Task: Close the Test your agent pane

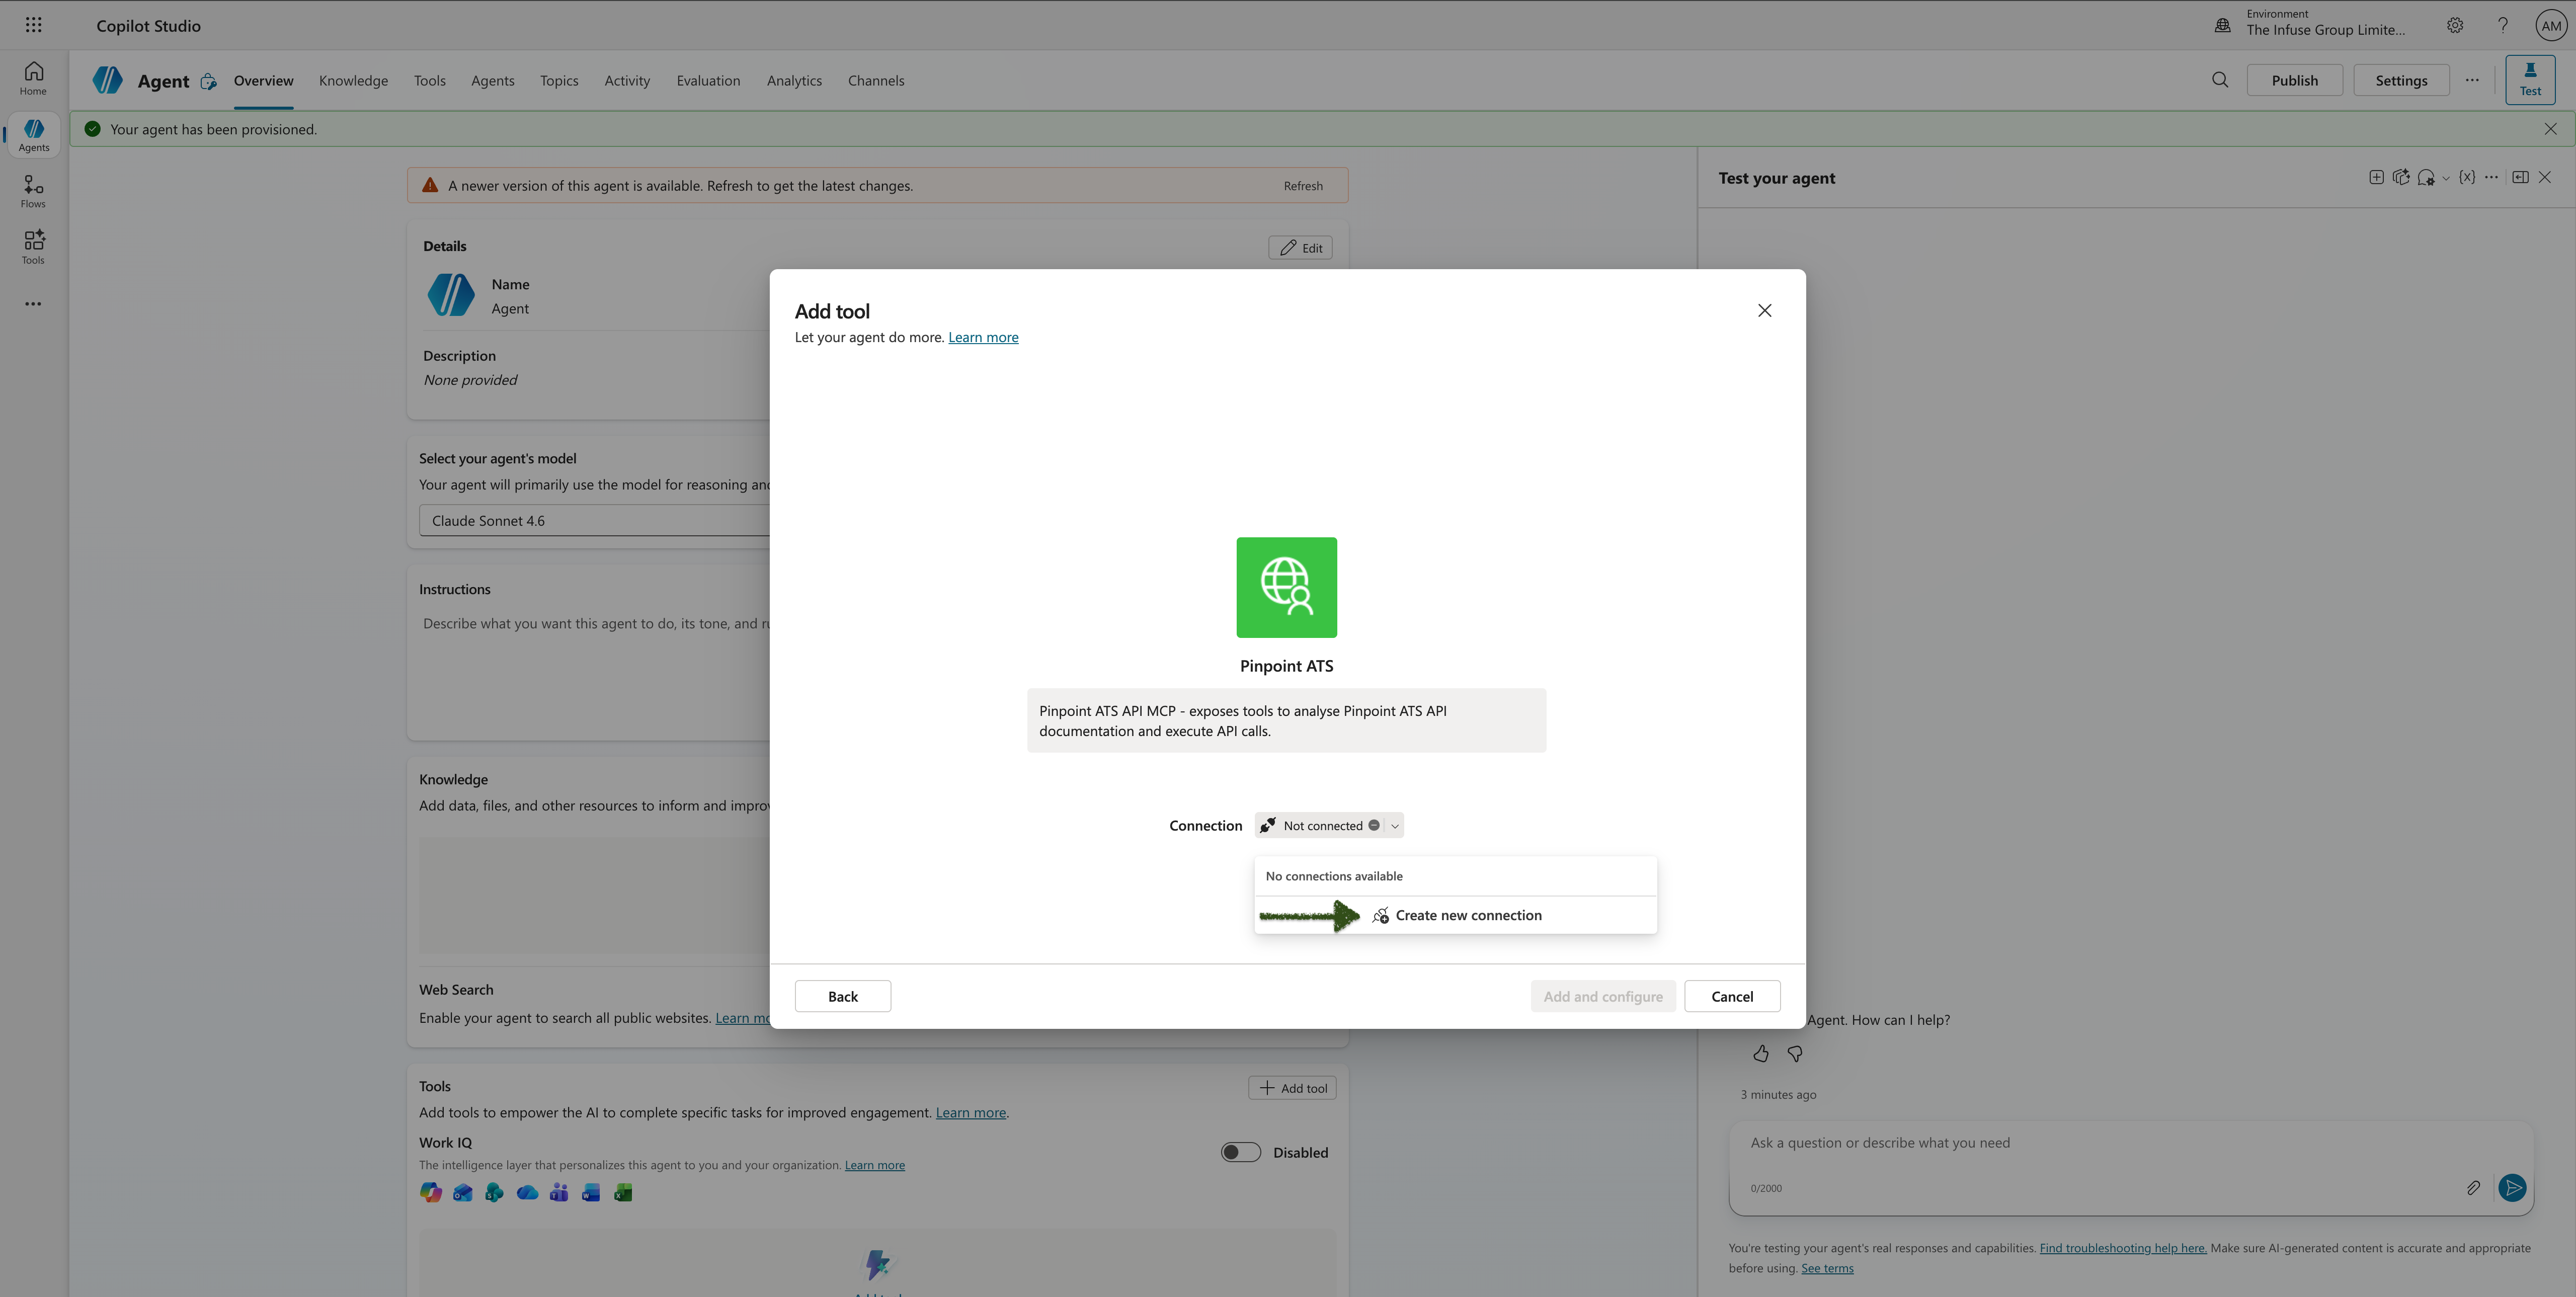Action: (x=2545, y=178)
